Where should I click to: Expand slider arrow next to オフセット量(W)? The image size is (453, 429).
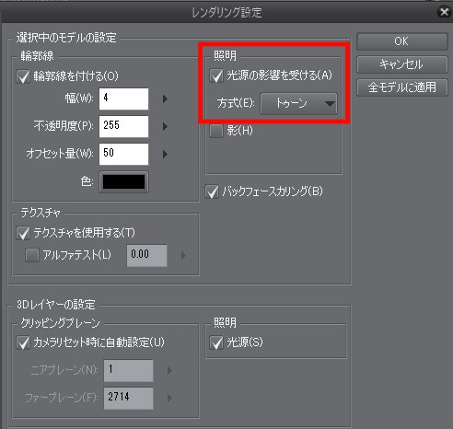tap(165, 154)
